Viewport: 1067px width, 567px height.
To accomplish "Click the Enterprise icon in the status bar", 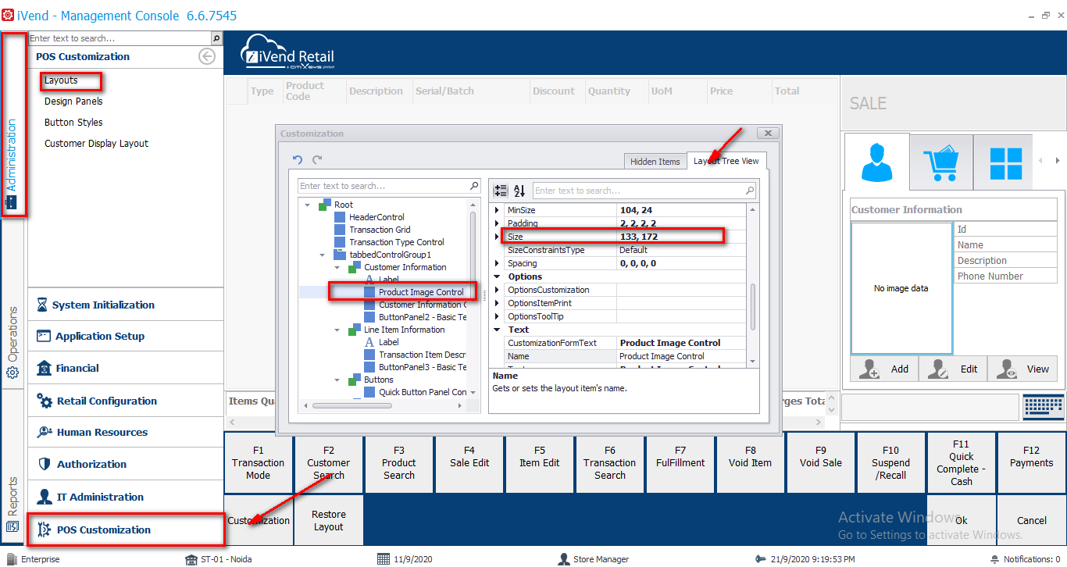I will click(x=10, y=559).
